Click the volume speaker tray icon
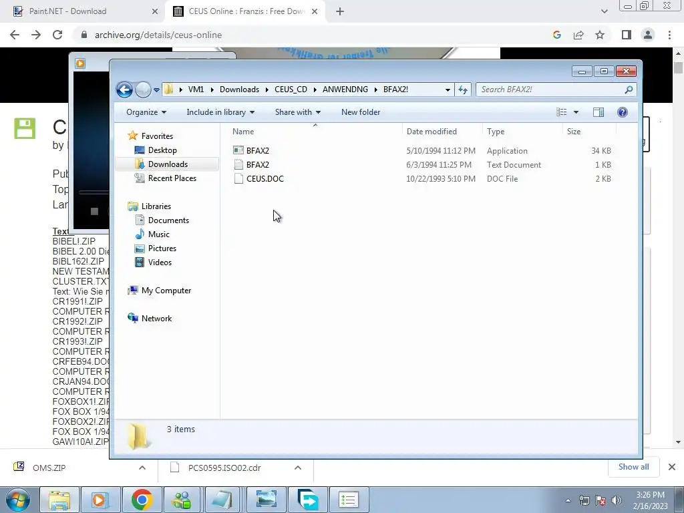This screenshot has width=684, height=513. [x=617, y=500]
